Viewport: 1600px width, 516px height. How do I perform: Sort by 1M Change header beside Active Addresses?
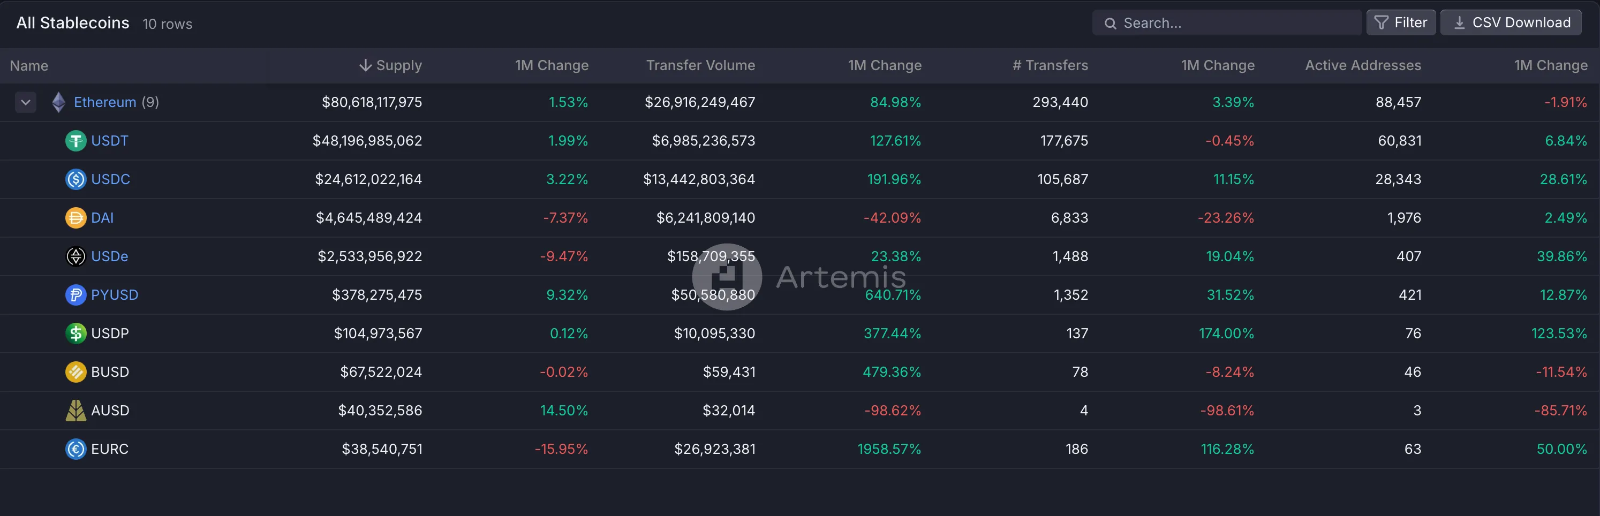point(1550,65)
